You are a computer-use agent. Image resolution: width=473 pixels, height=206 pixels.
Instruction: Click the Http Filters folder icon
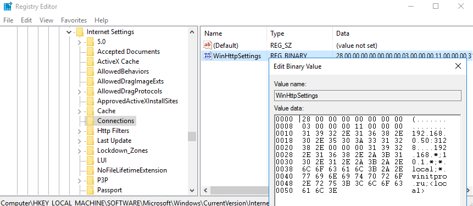point(90,131)
